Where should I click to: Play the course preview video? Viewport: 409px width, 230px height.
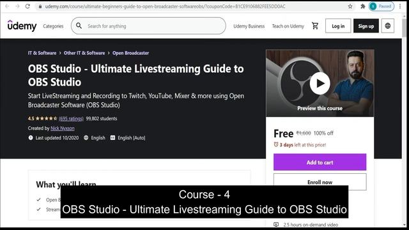[x=320, y=84]
